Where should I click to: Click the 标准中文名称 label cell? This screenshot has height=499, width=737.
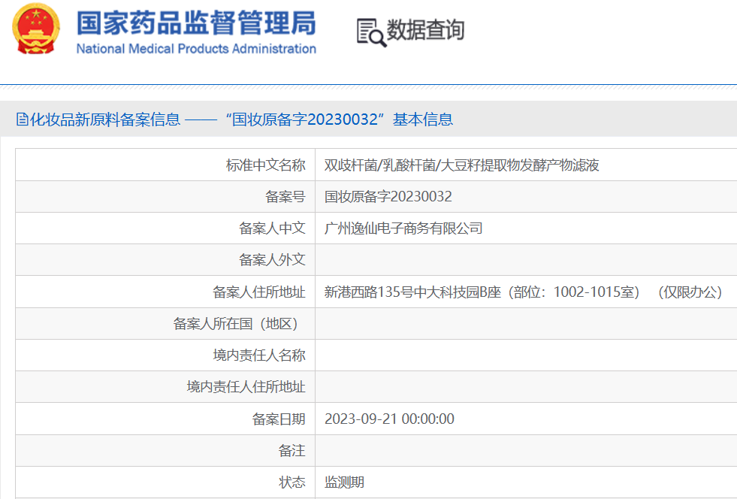[x=165, y=165]
